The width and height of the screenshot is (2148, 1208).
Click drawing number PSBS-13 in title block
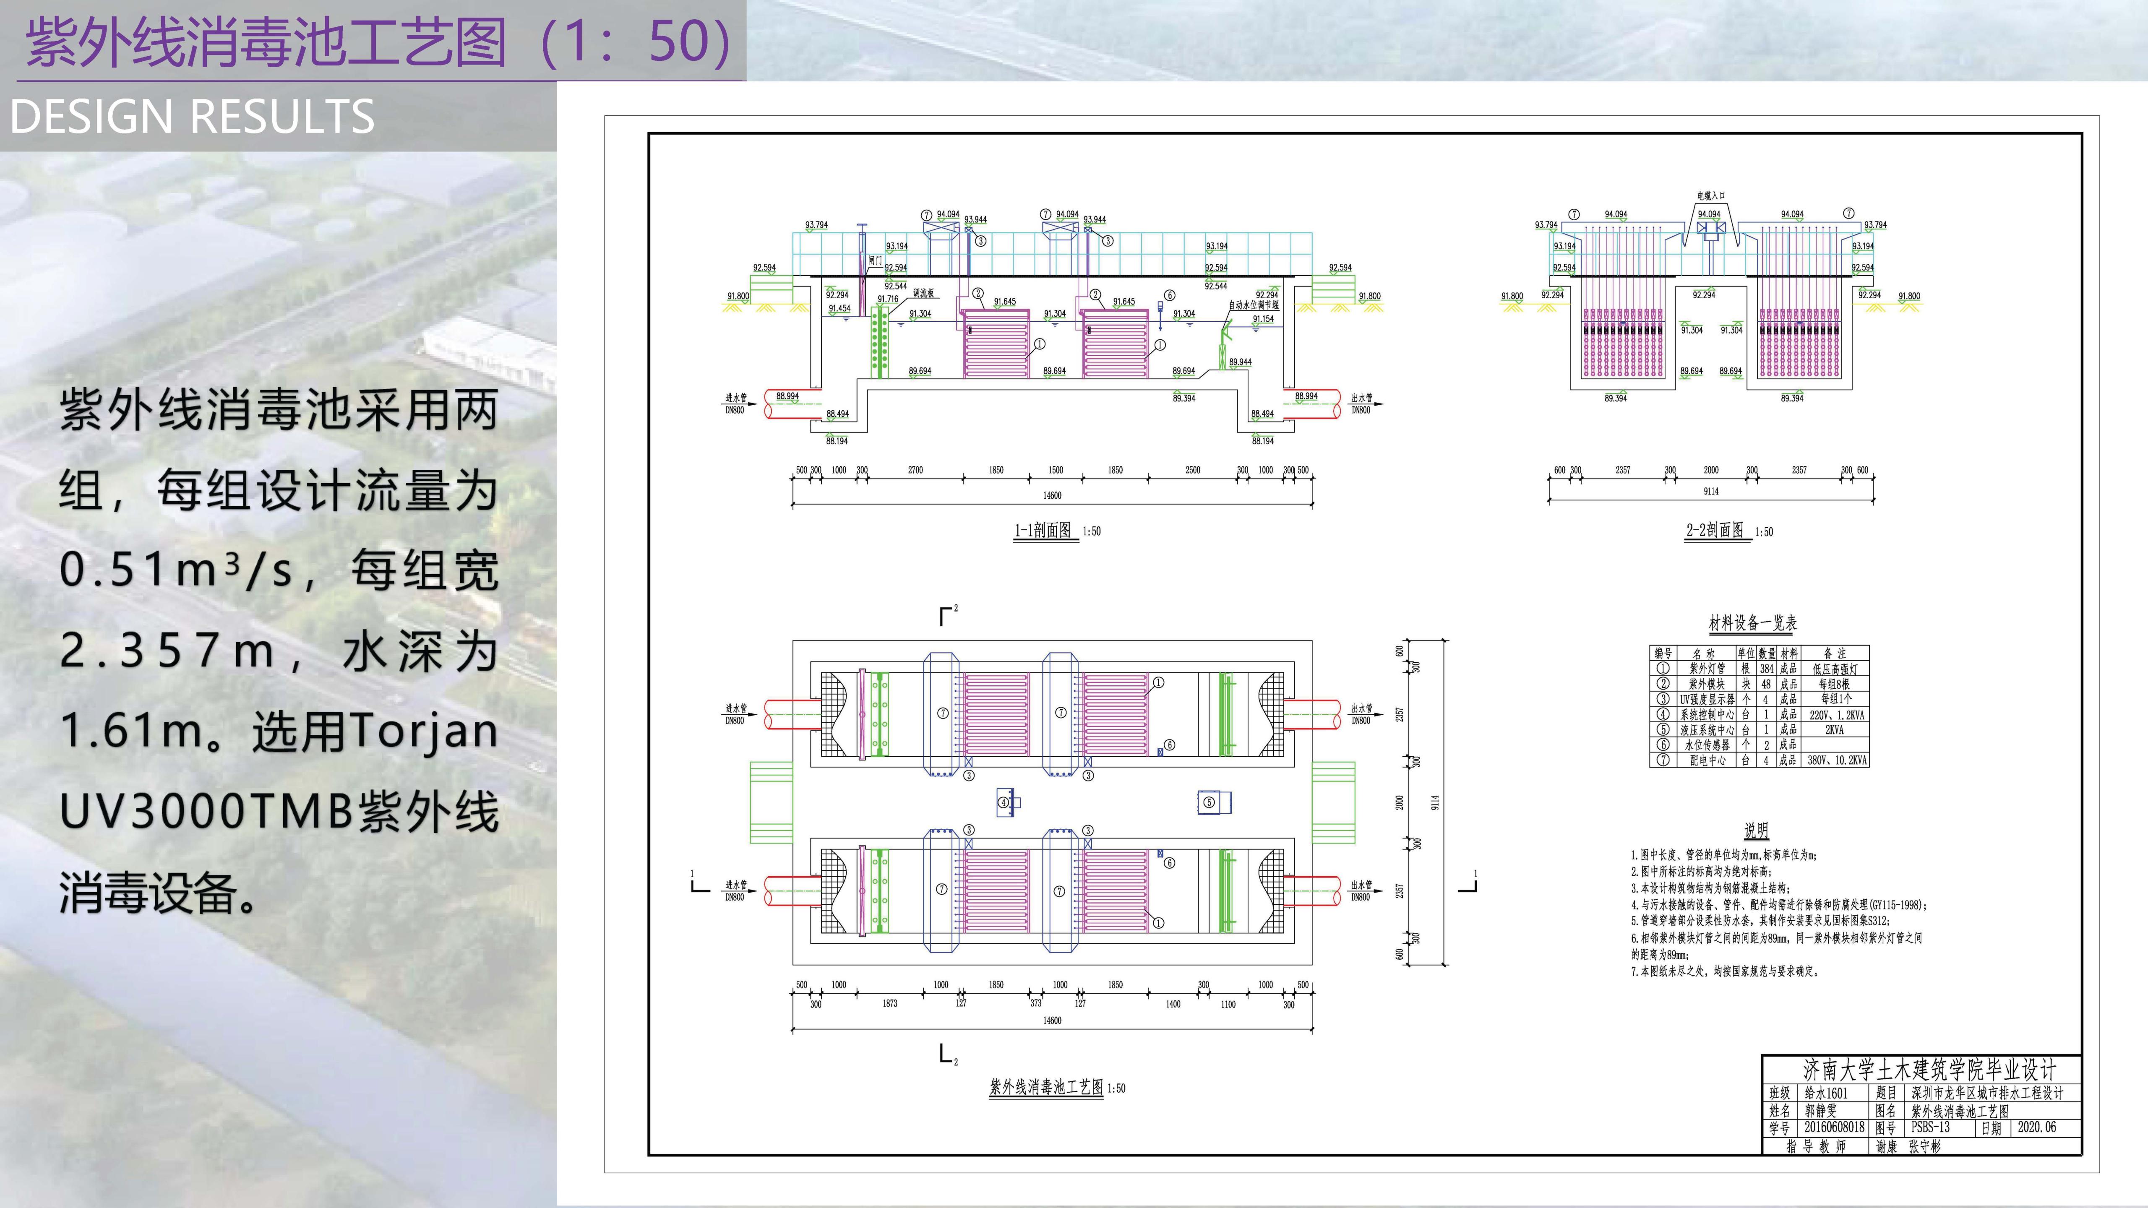(1930, 1127)
